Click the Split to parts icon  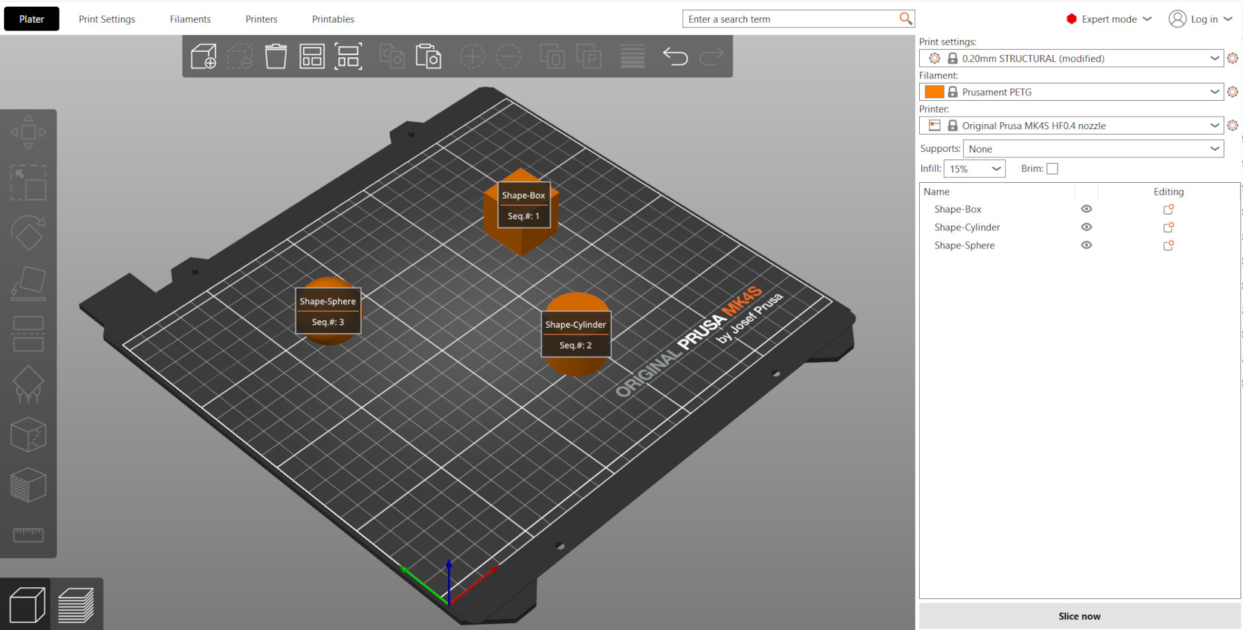[589, 57]
